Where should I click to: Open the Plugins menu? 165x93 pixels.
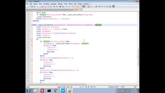coord(80,4)
